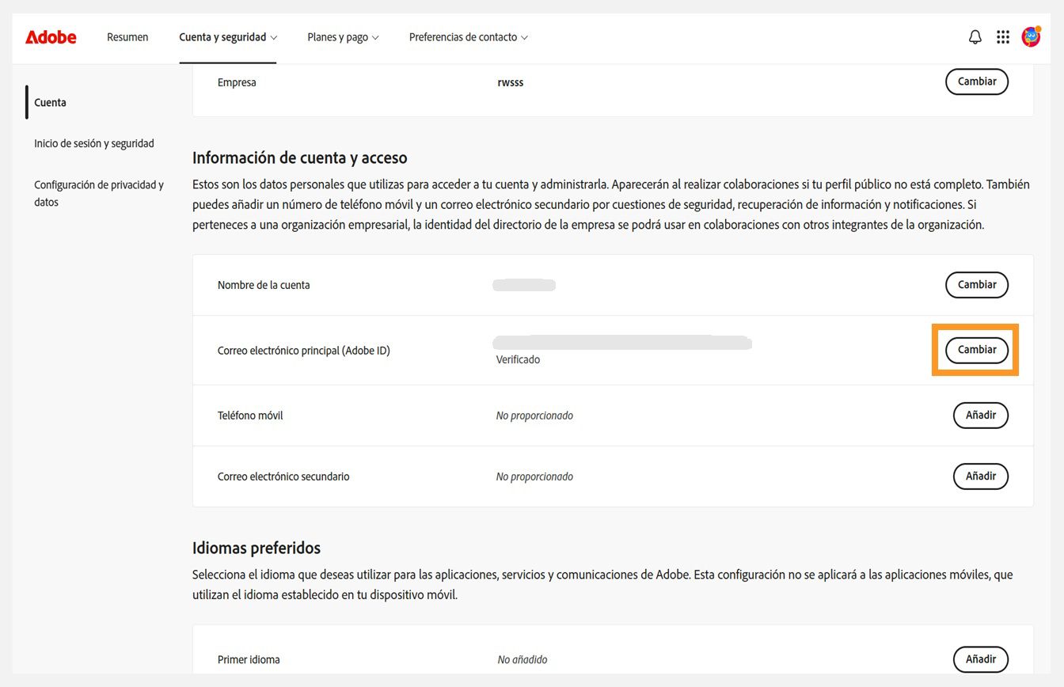Screen dimensions: 1064x687
Task: Select Cuenta in the sidebar
Action: click(x=50, y=102)
